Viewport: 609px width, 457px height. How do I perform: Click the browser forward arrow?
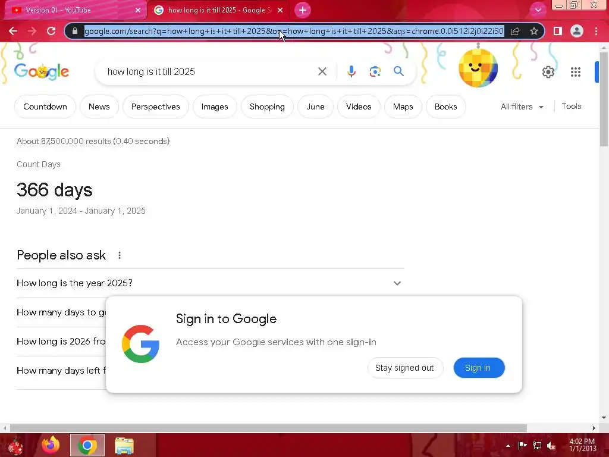32,31
